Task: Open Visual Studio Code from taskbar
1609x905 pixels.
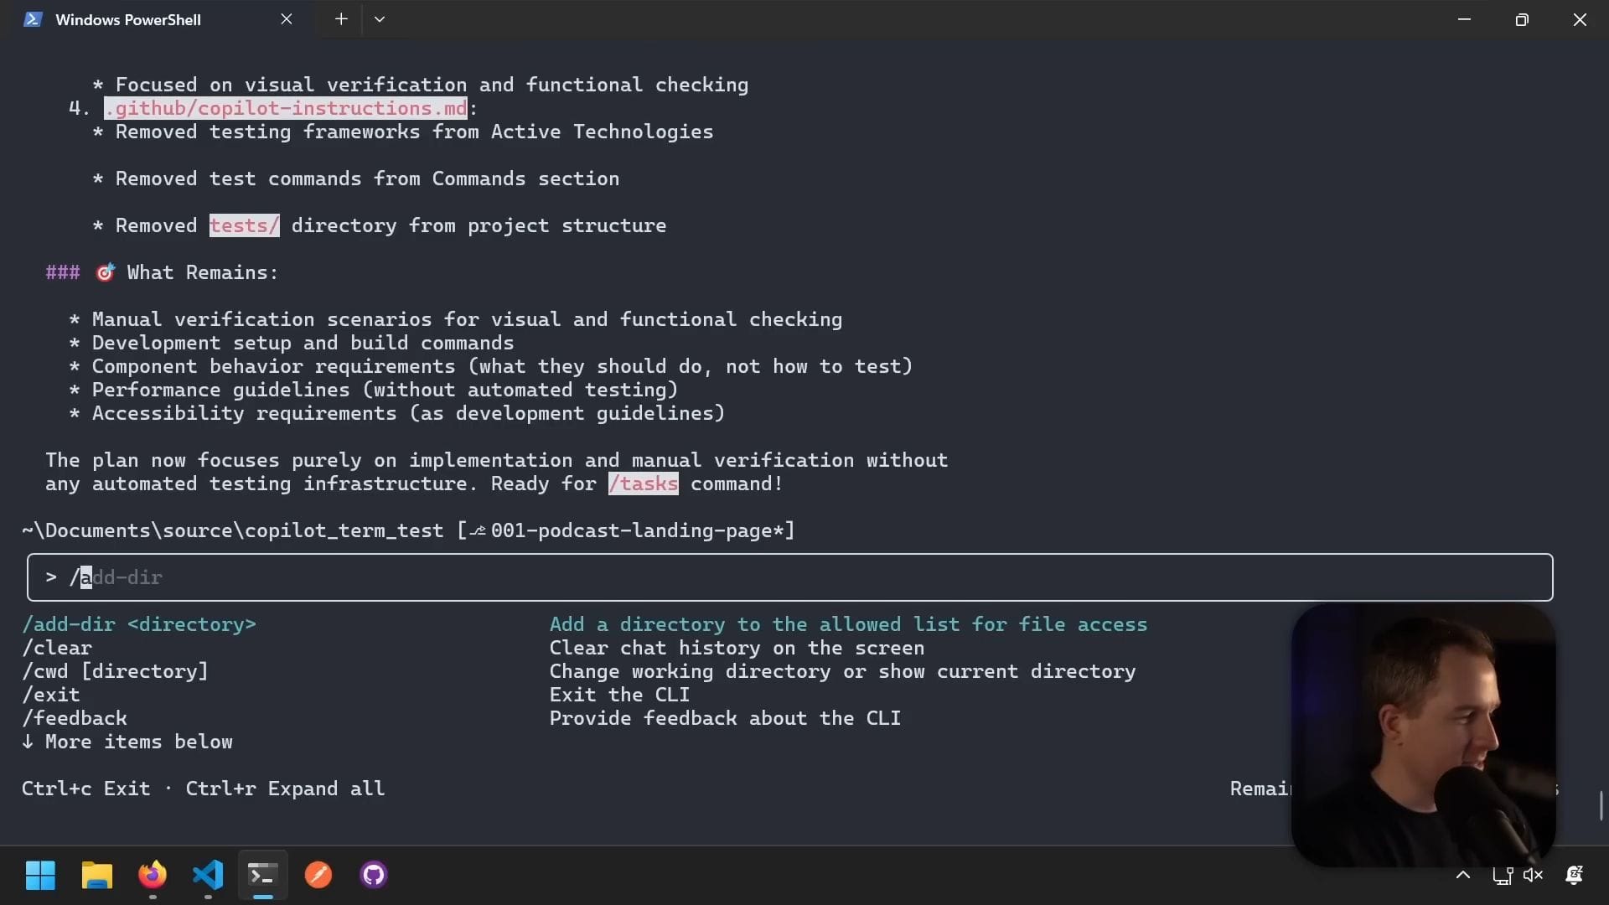Action: [x=208, y=876]
